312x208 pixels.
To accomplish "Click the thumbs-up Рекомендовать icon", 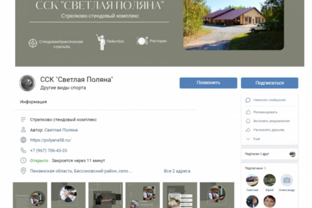I will tap(248, 112).
